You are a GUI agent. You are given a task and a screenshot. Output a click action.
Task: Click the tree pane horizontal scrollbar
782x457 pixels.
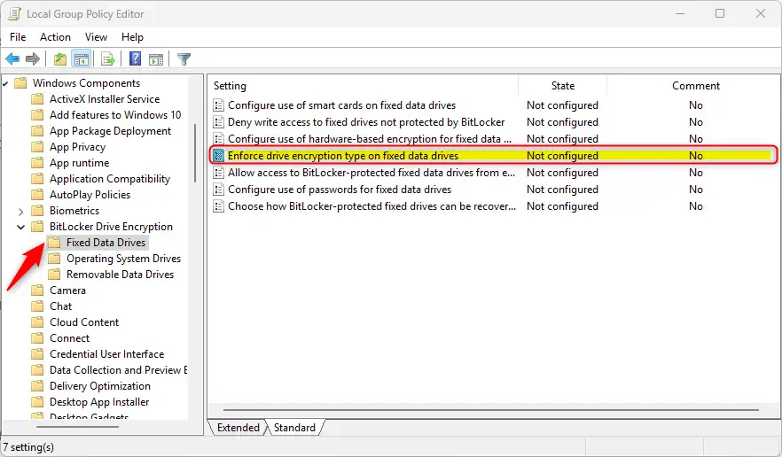78,427
